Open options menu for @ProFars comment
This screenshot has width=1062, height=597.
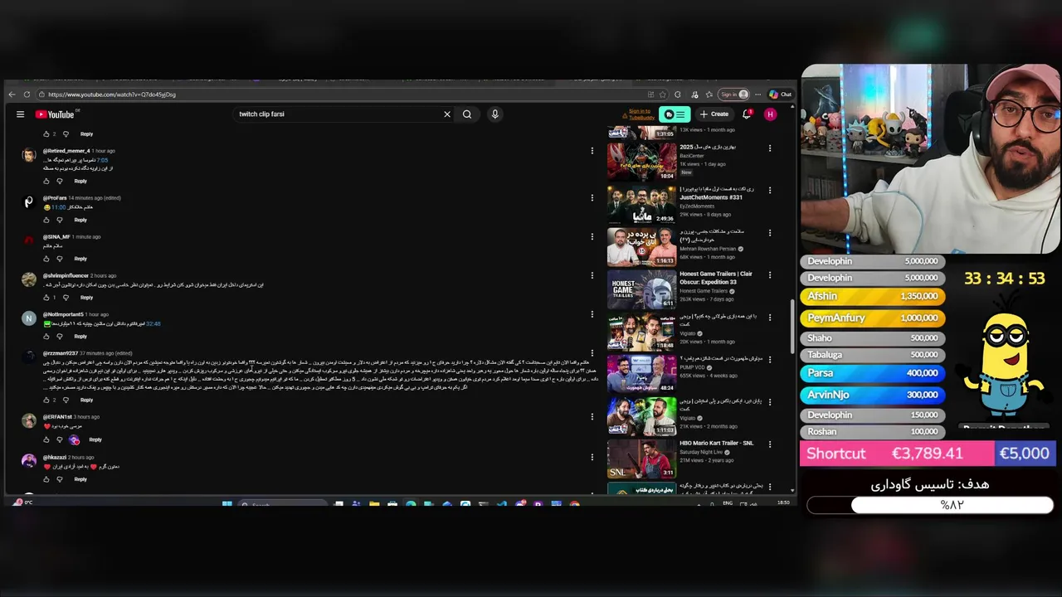click(x=592, y=197)
